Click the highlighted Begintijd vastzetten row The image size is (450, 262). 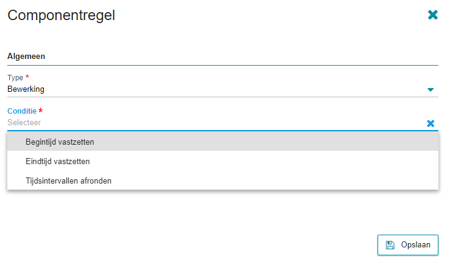223,142
